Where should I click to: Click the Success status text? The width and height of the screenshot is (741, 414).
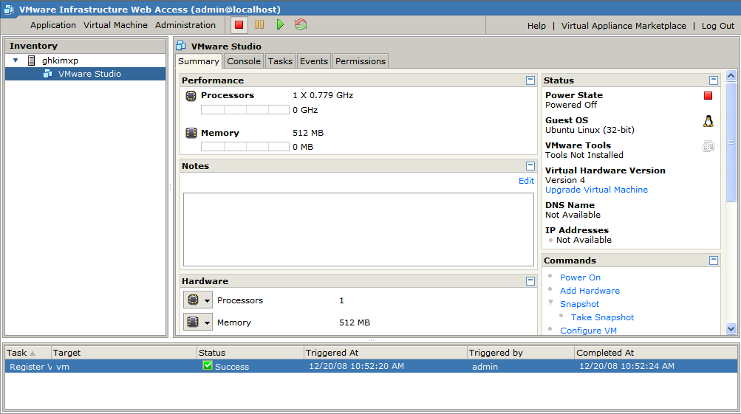point(231,367)
